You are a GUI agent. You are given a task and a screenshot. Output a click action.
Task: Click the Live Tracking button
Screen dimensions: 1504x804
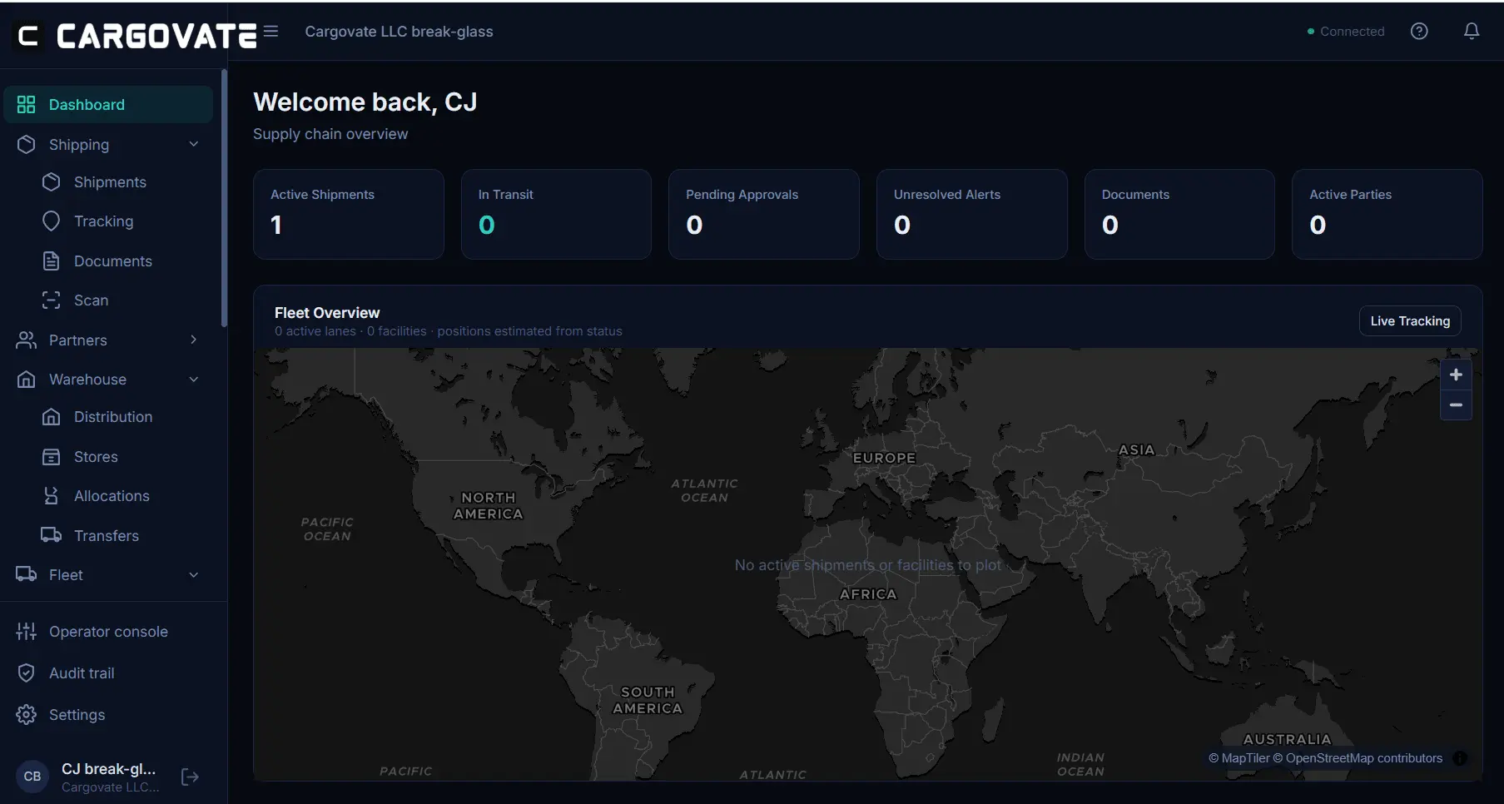coord(1410,321)
